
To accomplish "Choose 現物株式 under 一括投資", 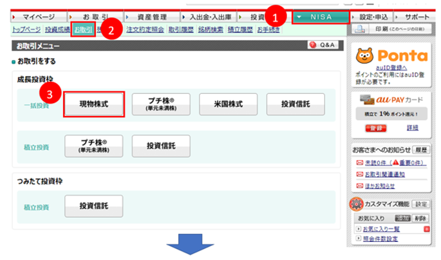I will (94, 104).
